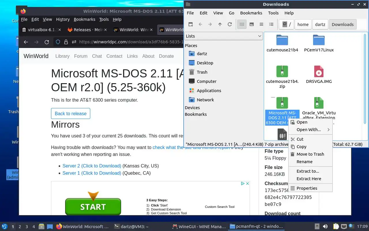Select DR5VGA.IMG disk image icon

tap(319, 71)
